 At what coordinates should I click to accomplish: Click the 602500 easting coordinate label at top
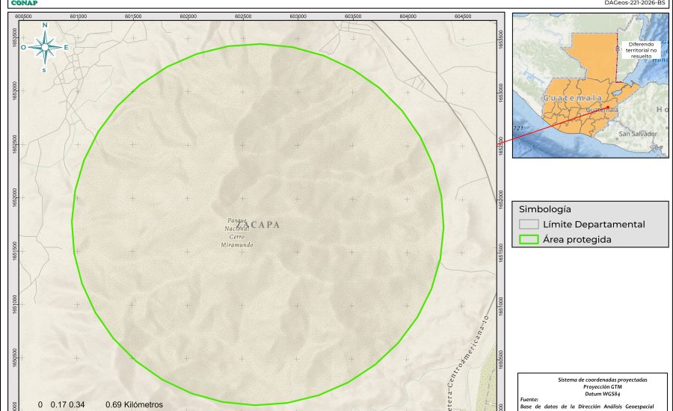click(x=243, y=16)
